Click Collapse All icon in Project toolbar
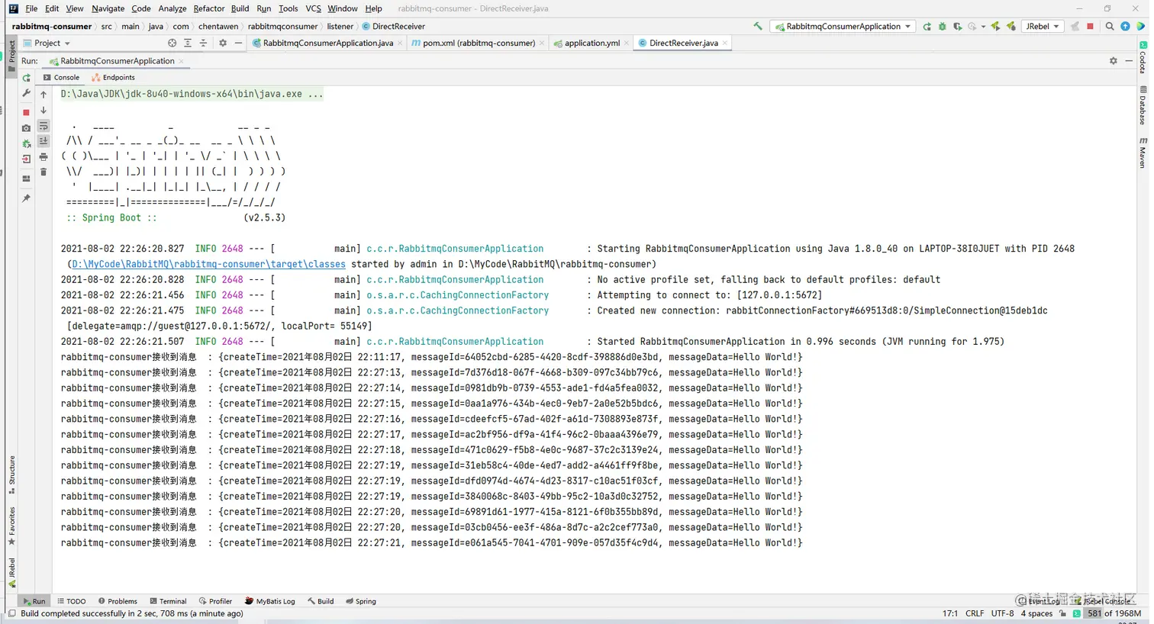The image size is (1154, 624). click(x=203, y=43)
